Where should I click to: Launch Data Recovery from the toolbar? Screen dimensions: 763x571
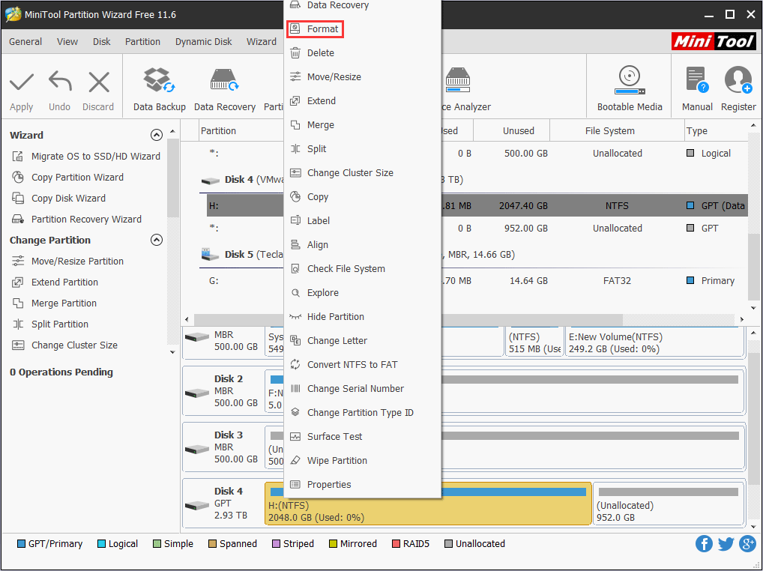point(224,86)
